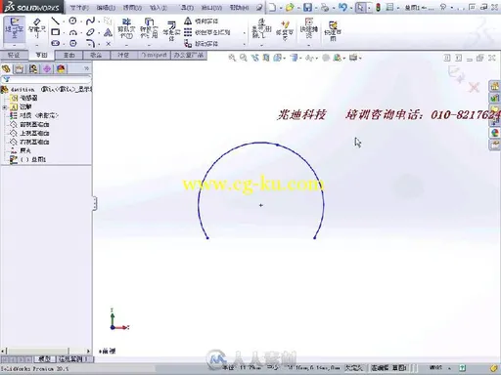Open the FeatureManager design tree tab
Viewport: 501px width, 375px height.
click(6, 68)
